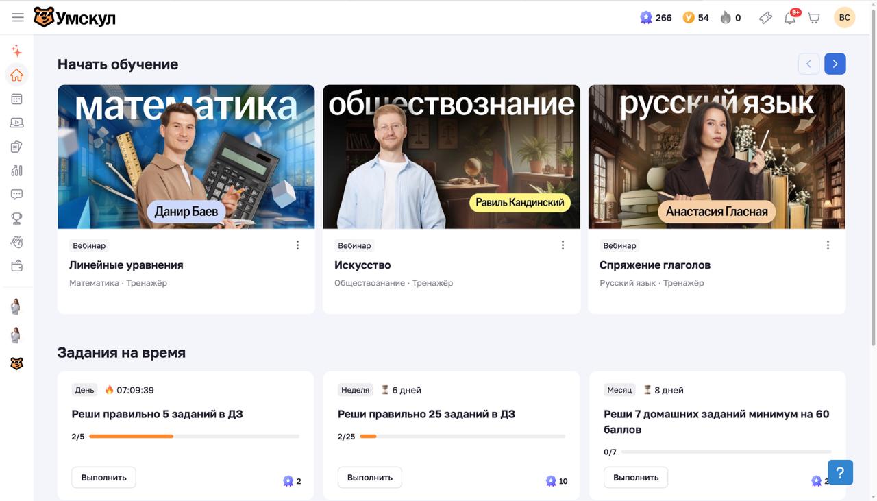This screenshot has height=501, width=877.
Task: Click the Равиль Кандинский teacher name badge
Action: click(520, 202)
